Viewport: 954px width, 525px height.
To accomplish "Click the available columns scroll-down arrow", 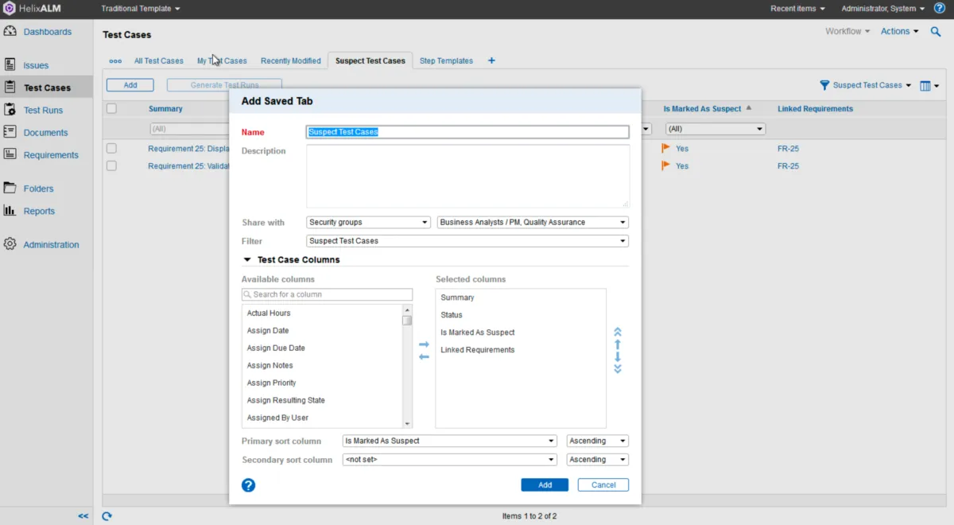I will 407,424.
